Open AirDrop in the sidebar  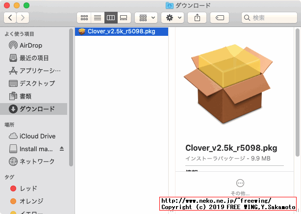[34, 45]
